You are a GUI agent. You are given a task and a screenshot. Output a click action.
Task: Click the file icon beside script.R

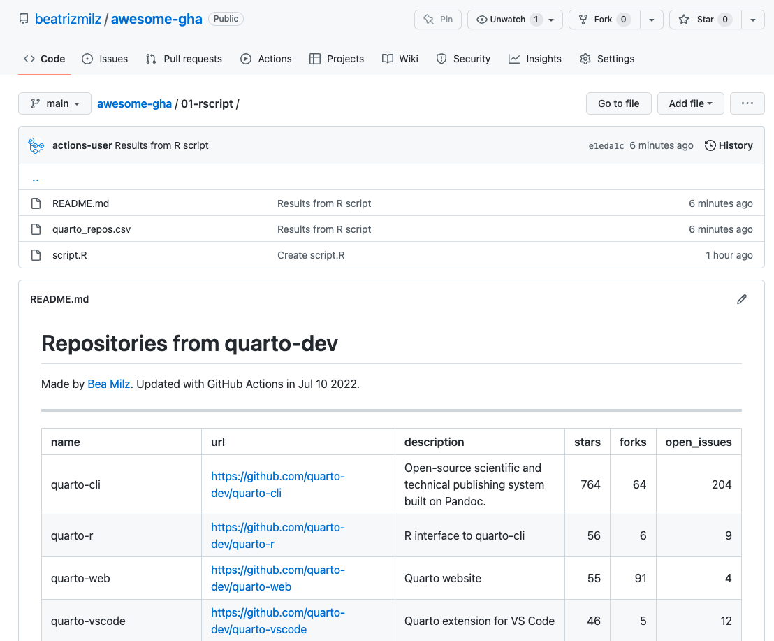point(36,255)
